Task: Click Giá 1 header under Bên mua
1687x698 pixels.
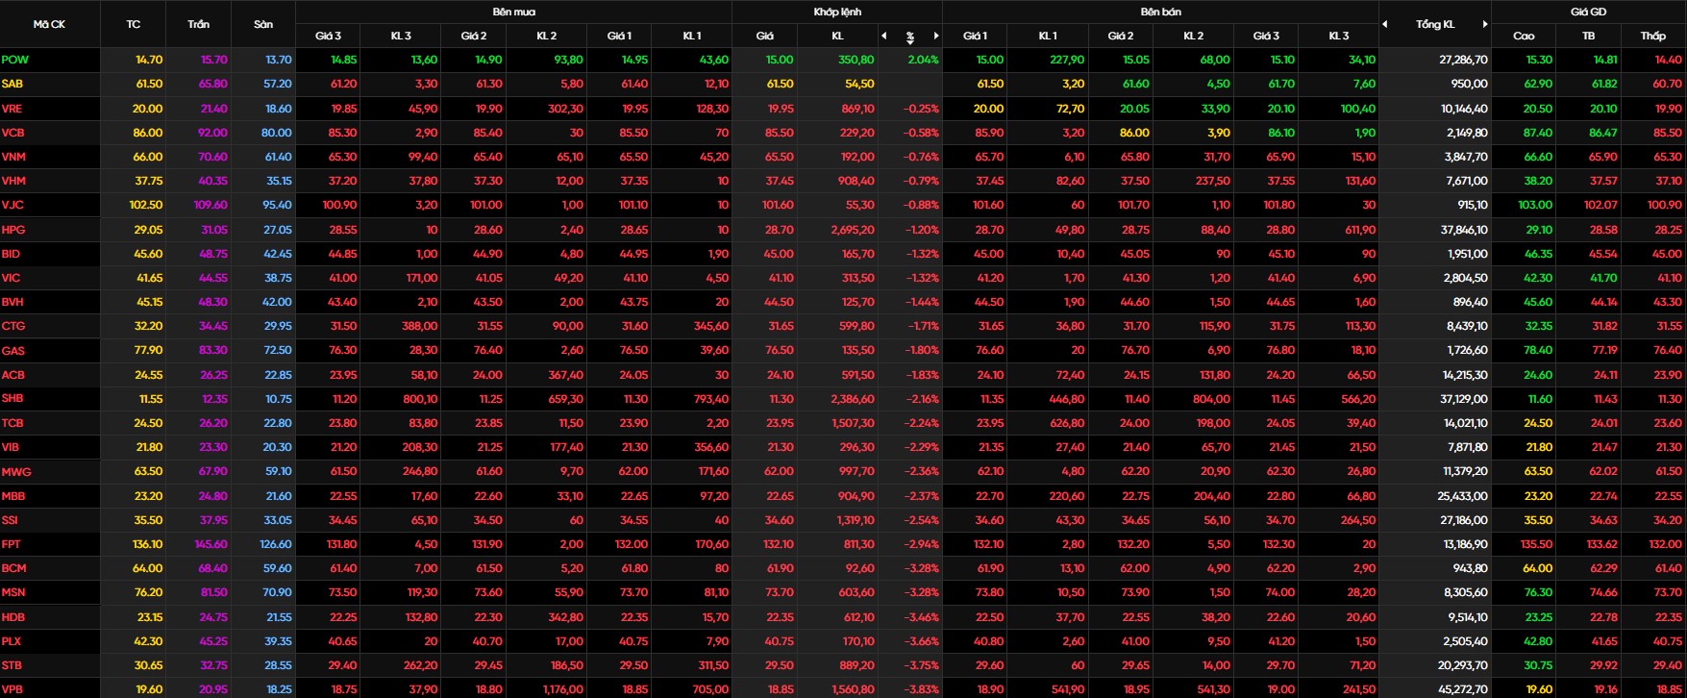Action: (619, 36)
